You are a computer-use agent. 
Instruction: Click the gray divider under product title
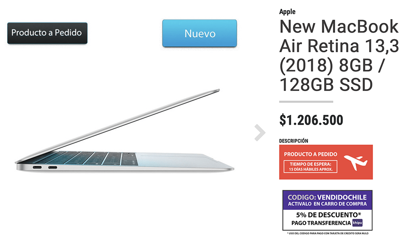[x=306, y=102]
